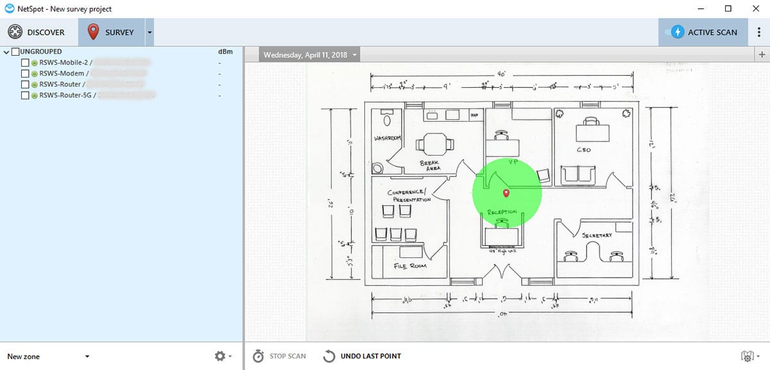This screenshot has height=370, width=770.
Task: Click the Discover compass icon
Action: coord(15,32)
